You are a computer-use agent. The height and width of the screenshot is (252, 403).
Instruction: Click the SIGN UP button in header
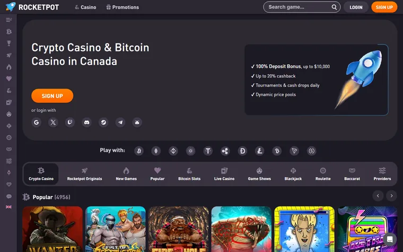pyautogui.click(x=384, y=7)
